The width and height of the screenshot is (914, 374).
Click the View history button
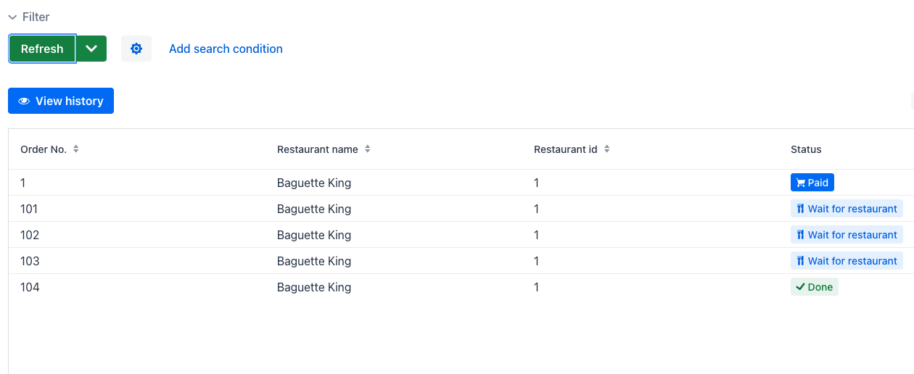(x=61, y=101)
